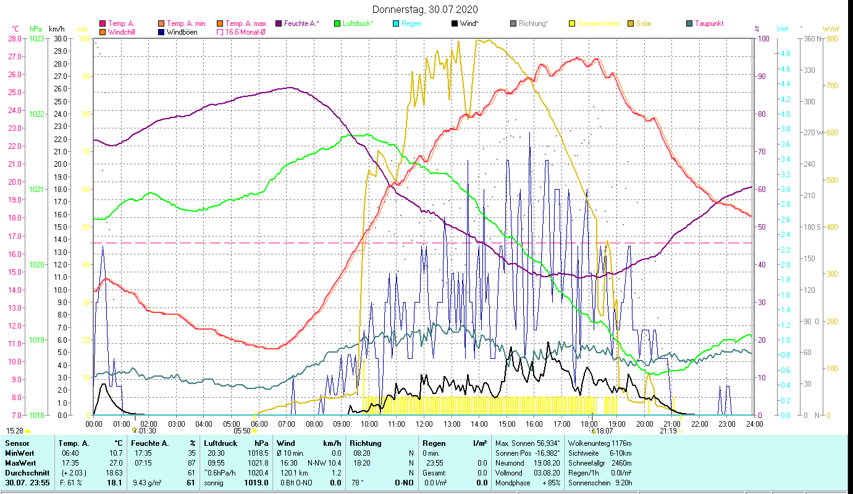
Task: Click the 16.6 Monat-Ø legend box
Action: pyautogui.click(x=219, y=32)
